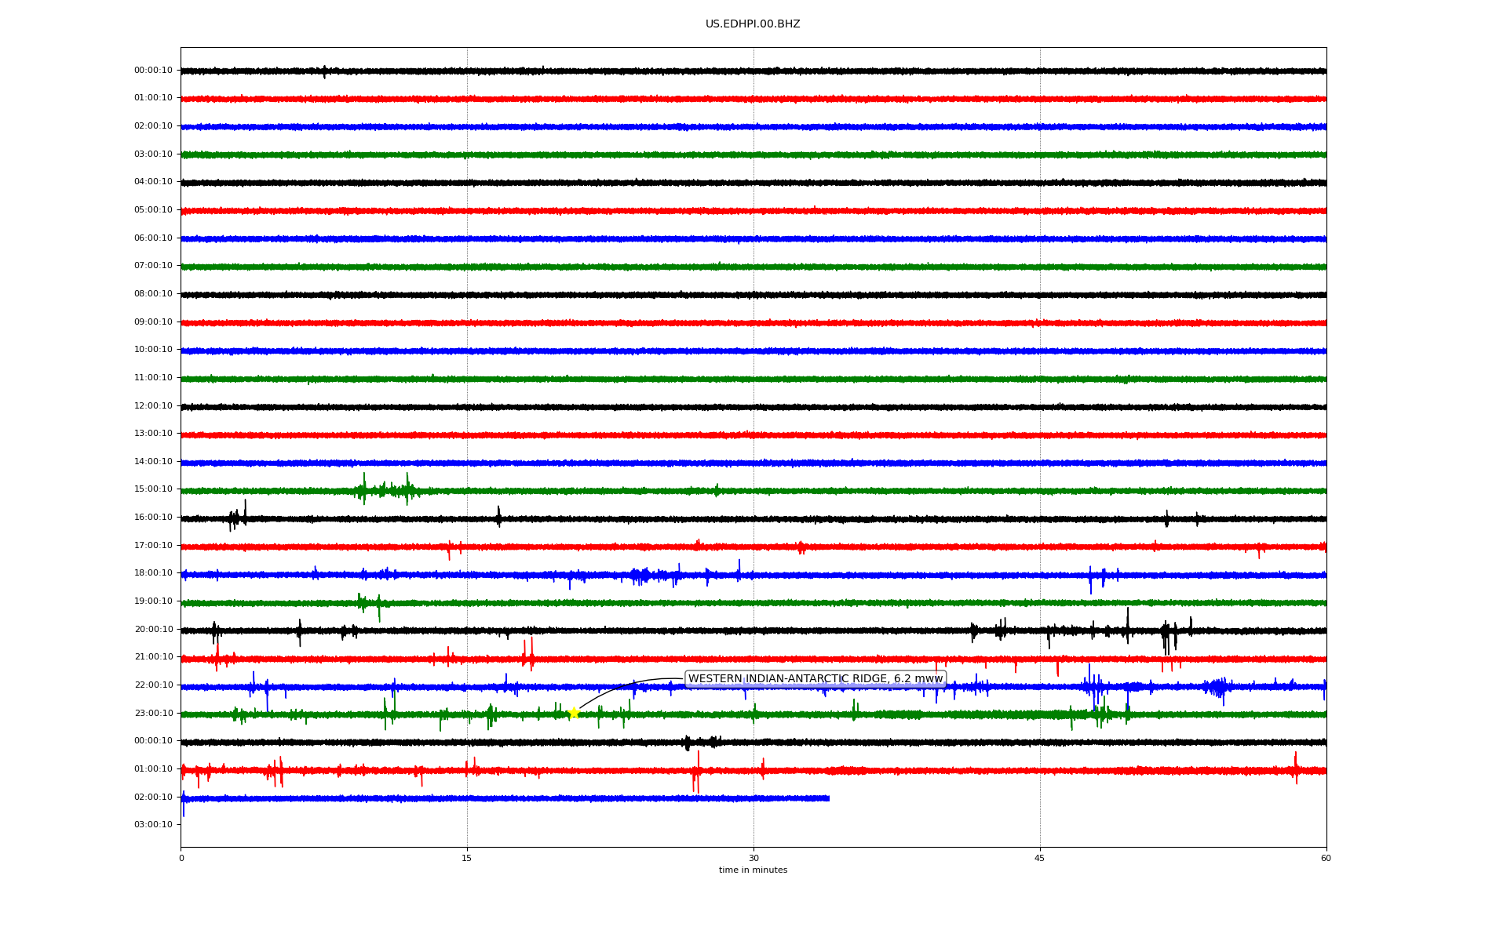Screen dimensions: 1507x941
Task: Click the green burst on the 15:00:10 trace
Action: pyautogui.click(x=386, y=490)
